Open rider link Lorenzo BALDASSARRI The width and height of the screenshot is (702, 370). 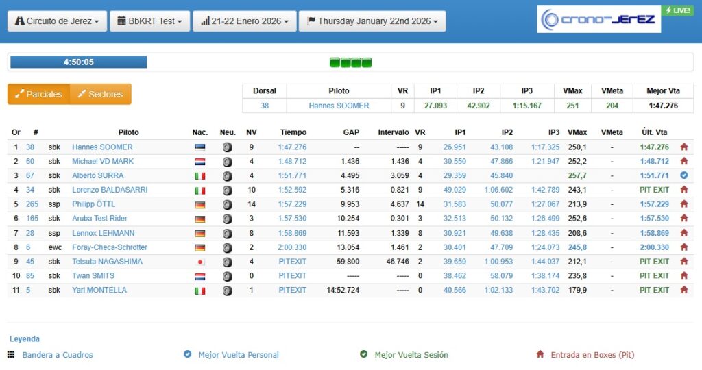pos(110,190)
